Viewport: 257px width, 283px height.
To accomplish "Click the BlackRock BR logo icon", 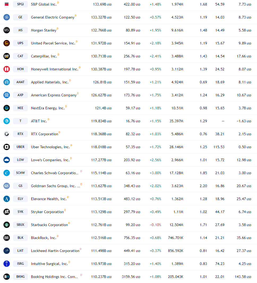I will coord(7,238).
